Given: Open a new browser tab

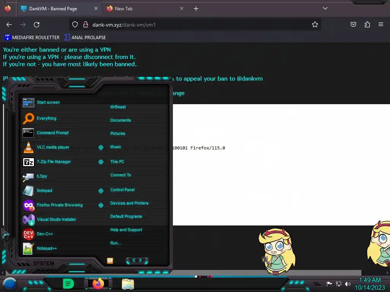Looking at the screenshot, I should pos(196,9).
